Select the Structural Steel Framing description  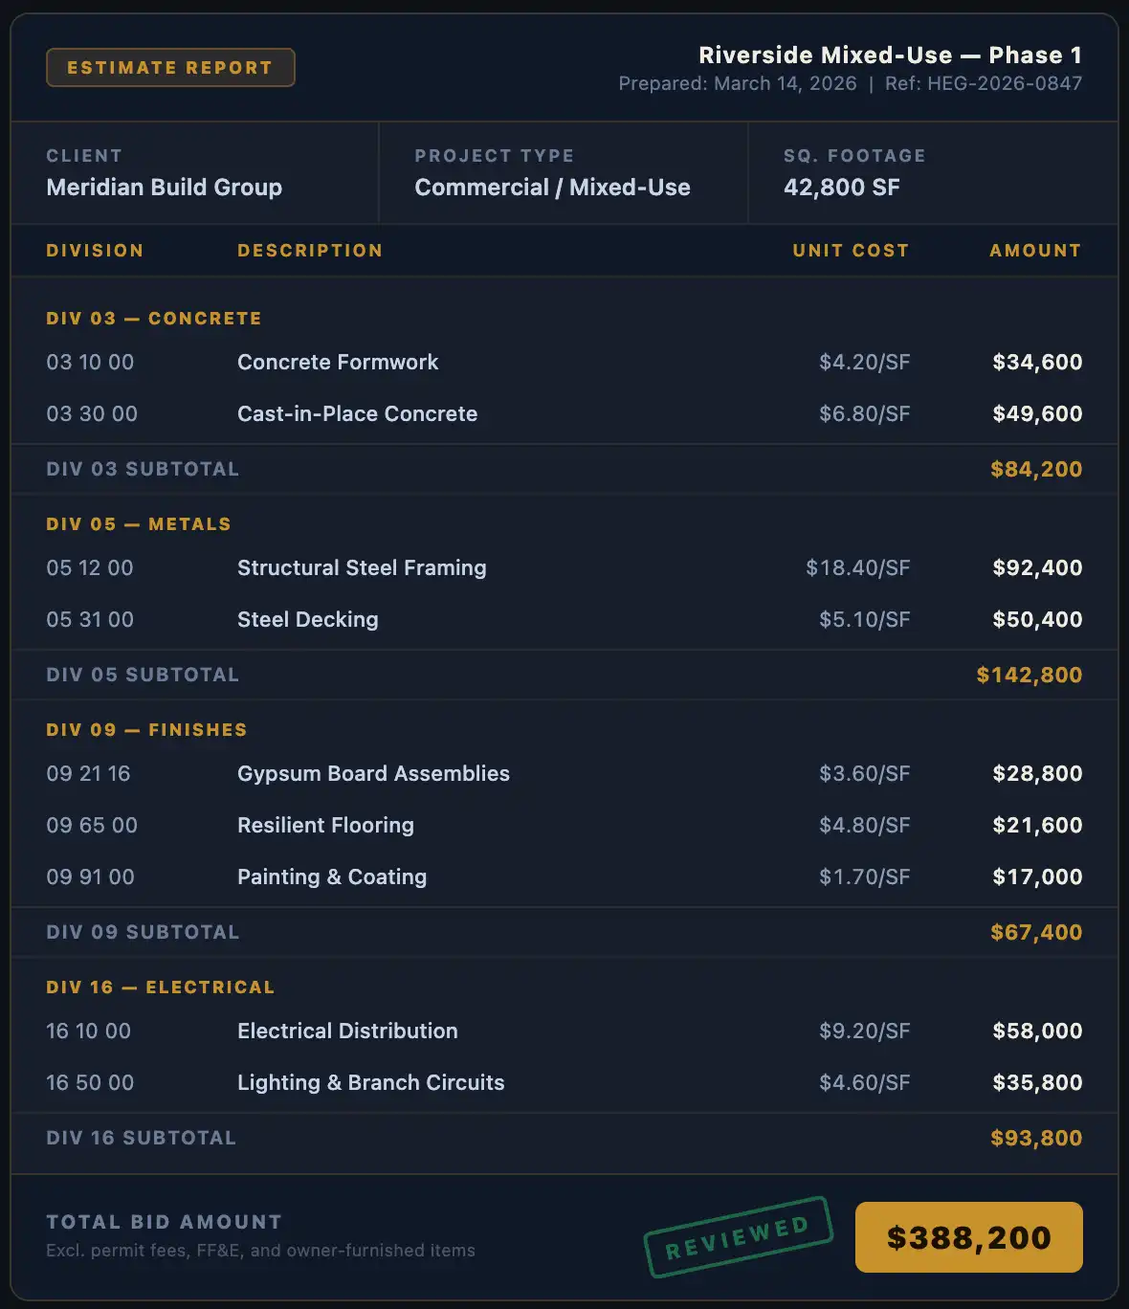362,568
